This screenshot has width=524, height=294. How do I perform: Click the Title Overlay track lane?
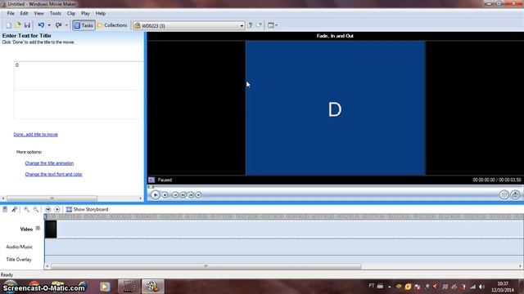(x=284, y=260)
